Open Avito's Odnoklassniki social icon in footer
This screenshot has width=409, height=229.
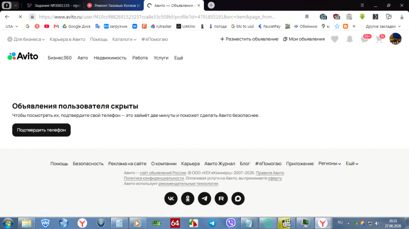click(187, 199)
